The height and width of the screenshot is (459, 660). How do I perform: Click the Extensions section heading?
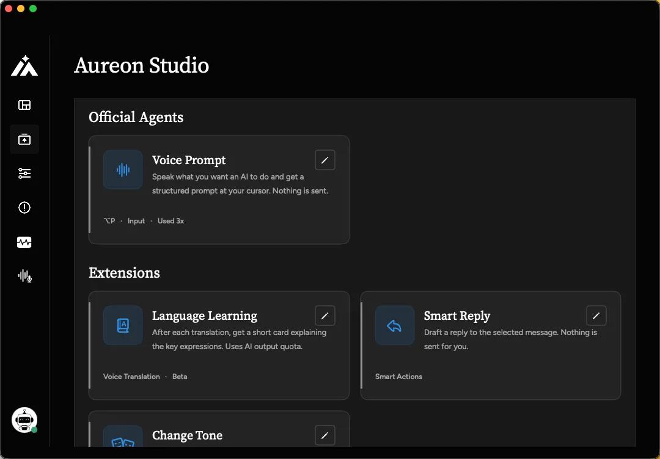pyautogui.click(x=124, y=273)
